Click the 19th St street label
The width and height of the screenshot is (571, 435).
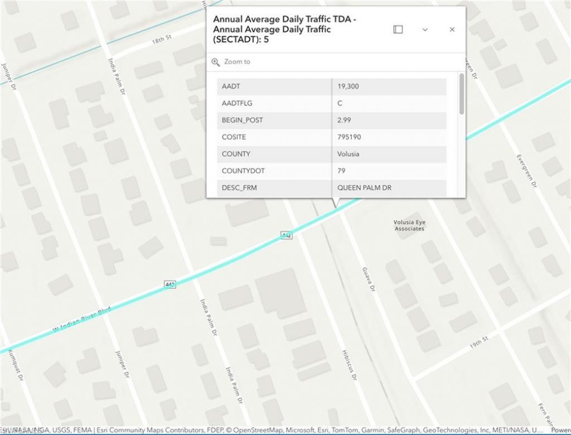(x=478, y=342)
